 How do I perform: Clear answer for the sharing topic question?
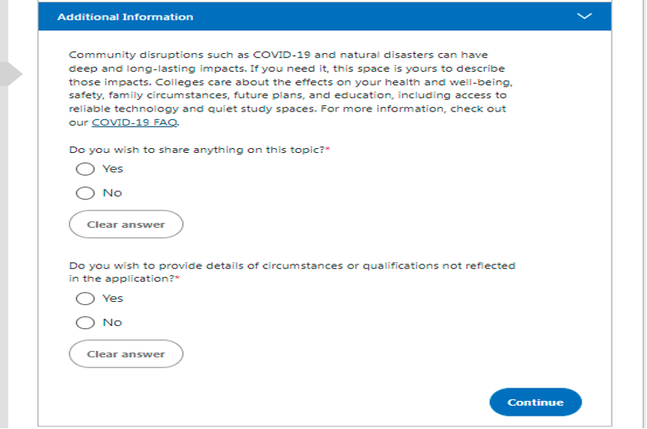click(x=126, y=224)
